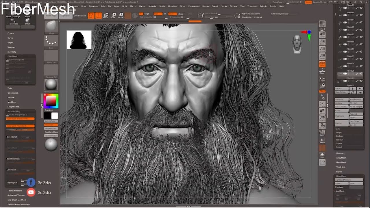The image size is (370, 208).
Task: Click the Facebook icon
Action: [31, 182]
